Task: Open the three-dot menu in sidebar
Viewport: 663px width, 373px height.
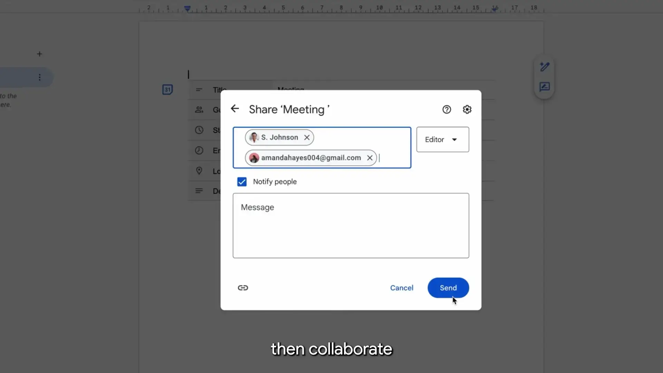Action: pos(39,77)
